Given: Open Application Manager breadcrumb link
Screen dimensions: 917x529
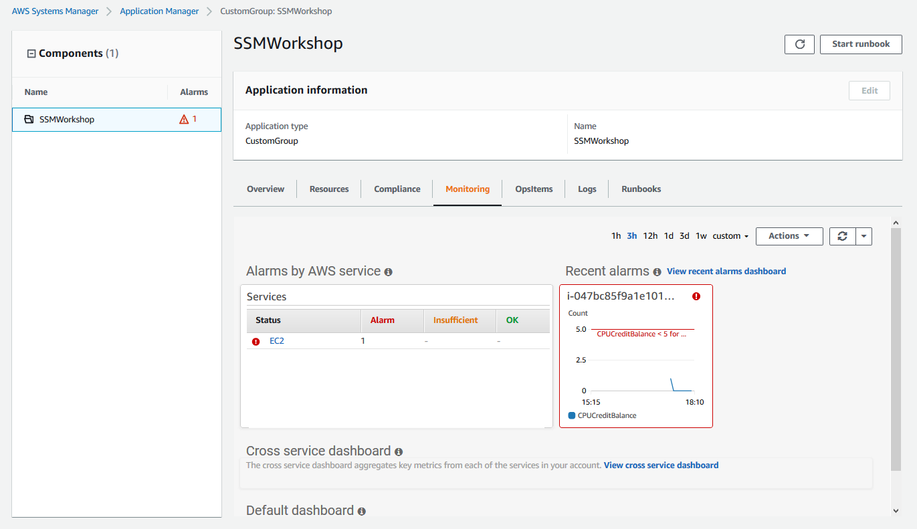Looking at the screenshot, I should pyautogui.click(x=159, y=11).
